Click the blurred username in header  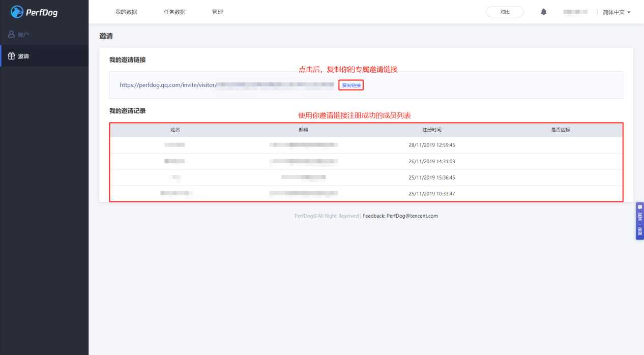click(575, 12)
